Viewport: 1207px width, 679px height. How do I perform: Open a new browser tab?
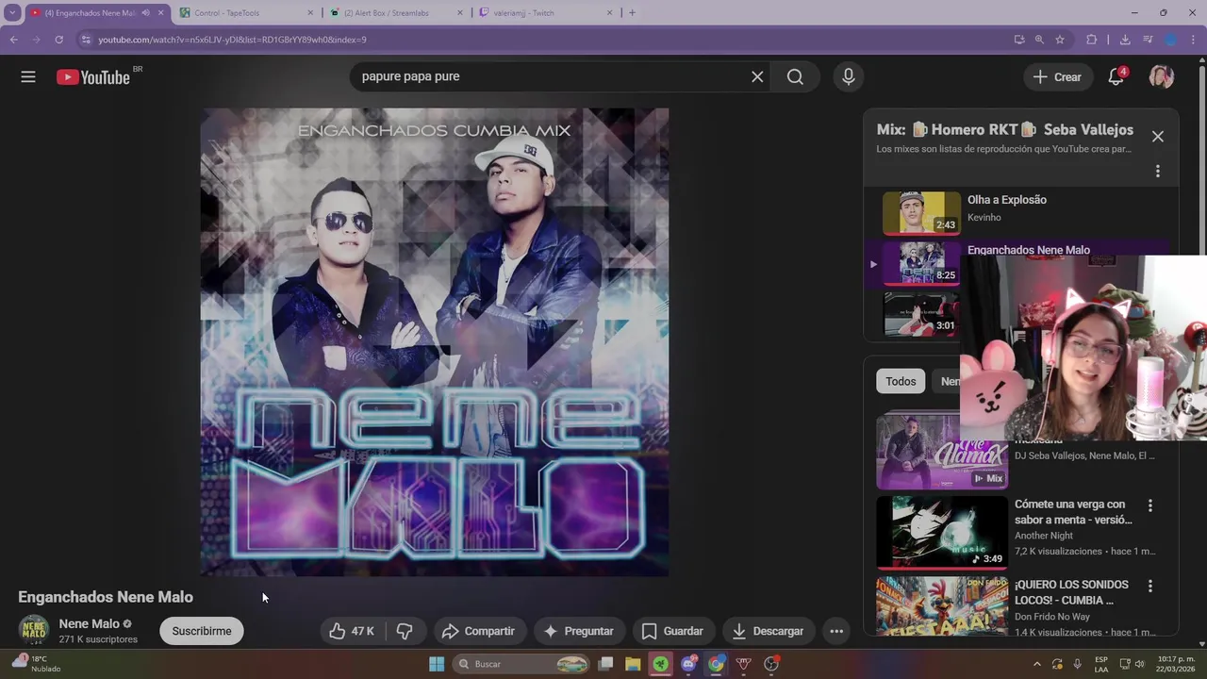pos(632,13)
